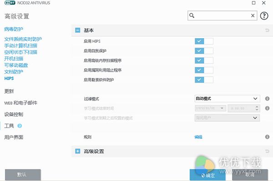Click the 规则 label
273x181 pixels.
pos(87,137)
